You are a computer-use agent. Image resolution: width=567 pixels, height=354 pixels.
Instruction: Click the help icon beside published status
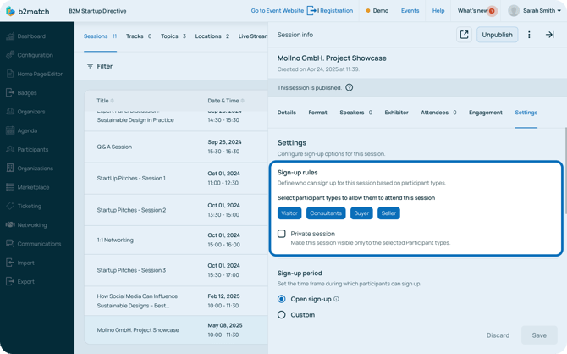[x=349, y=87]
